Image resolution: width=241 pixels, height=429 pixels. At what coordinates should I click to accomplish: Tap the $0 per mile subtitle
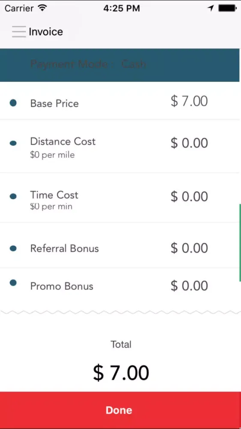pos(52,155)
